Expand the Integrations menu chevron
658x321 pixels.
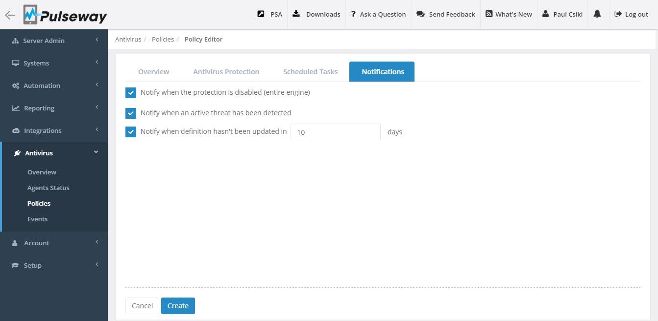pyautogui.click(x=97, y=129)
